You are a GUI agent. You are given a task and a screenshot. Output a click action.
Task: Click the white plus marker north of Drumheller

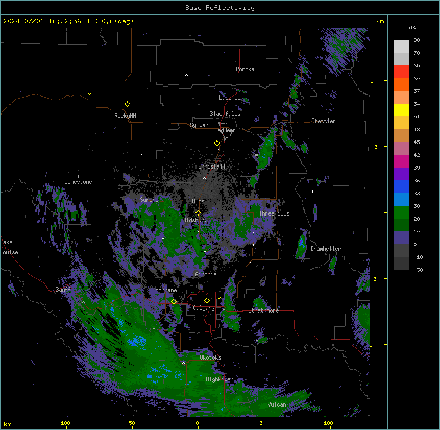[x=312, y=192]
